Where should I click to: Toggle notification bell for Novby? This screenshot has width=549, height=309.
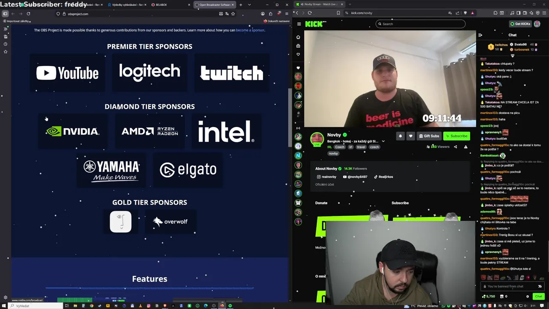click(400, 136)
